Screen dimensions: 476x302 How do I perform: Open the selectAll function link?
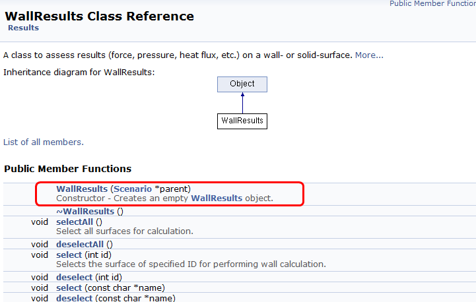click(75, 222)
